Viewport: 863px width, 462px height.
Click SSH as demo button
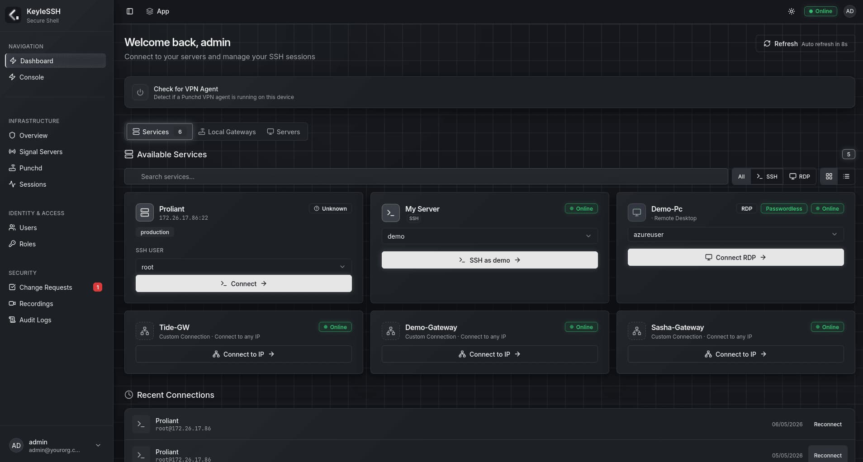coord(490,260)
